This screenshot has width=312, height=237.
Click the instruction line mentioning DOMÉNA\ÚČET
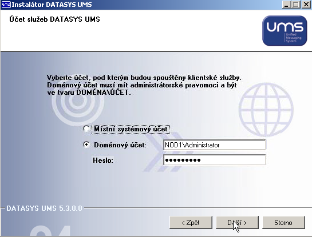89,93
